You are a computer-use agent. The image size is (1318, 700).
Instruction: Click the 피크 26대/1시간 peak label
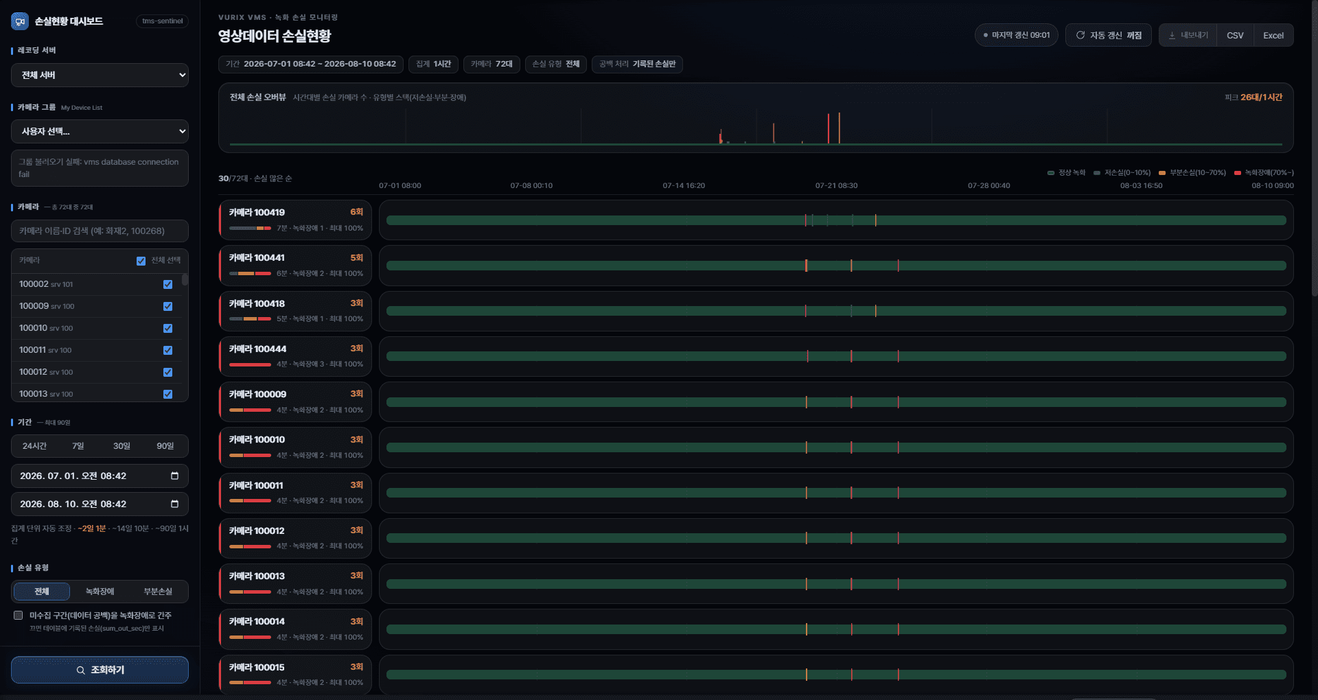[x=1253, y=97]
